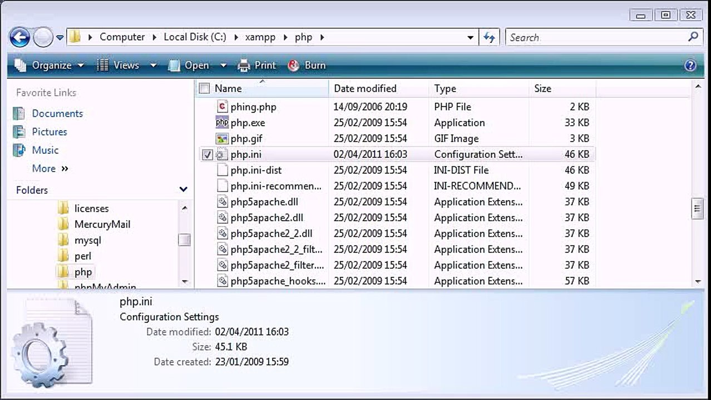711x400 pixels.
Task: Click the phing.php file icon
Action: click(222, 107)
